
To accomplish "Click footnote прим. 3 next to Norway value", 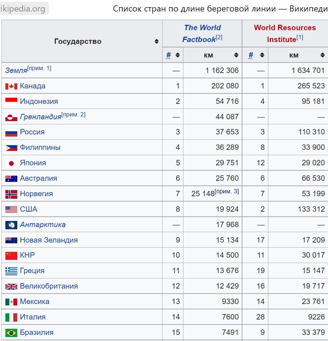I will click(227, 192).
